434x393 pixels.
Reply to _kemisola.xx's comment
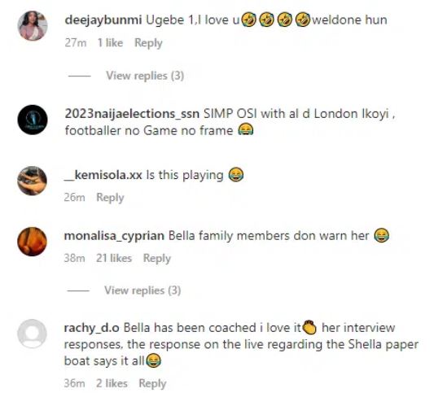coord(110,198)
